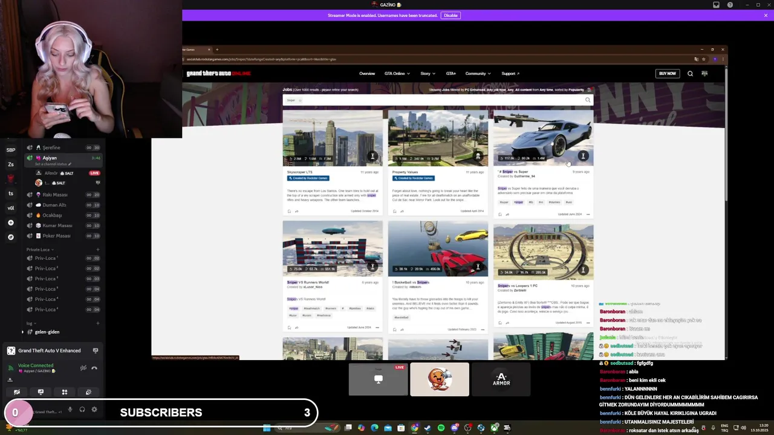Open Discord user settings gear
This screenshot has width=774, height=435.
pos(94,410)
